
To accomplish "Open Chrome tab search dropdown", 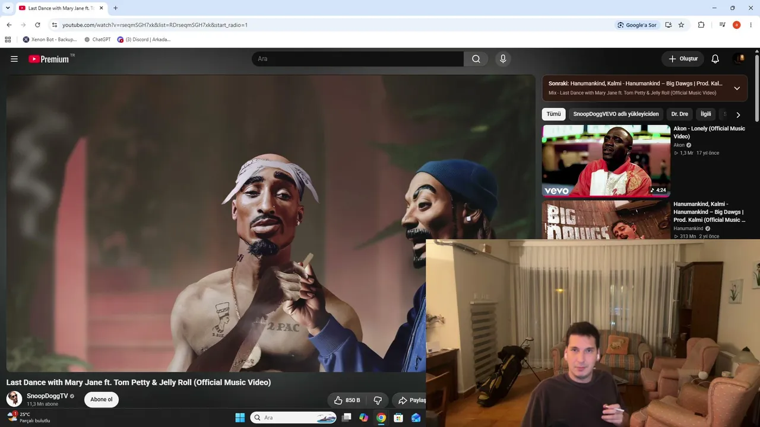I will click(8, 8).
